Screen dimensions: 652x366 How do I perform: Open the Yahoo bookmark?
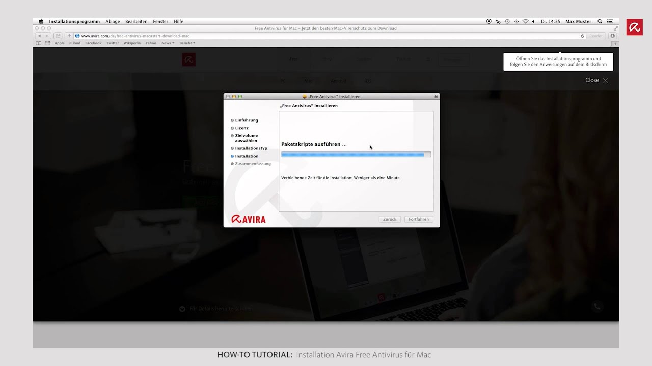(x=151, y=43)
